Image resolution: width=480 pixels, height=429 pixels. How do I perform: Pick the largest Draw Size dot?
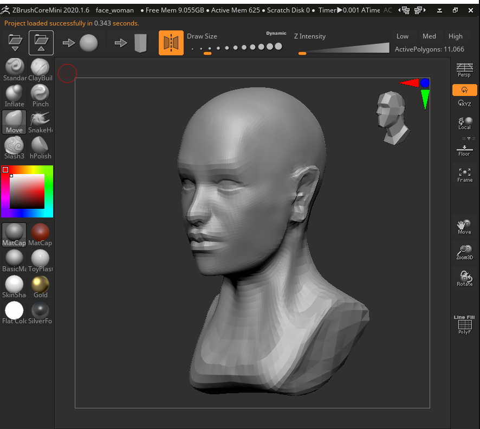pyautogui.click(x=278, y=46)
